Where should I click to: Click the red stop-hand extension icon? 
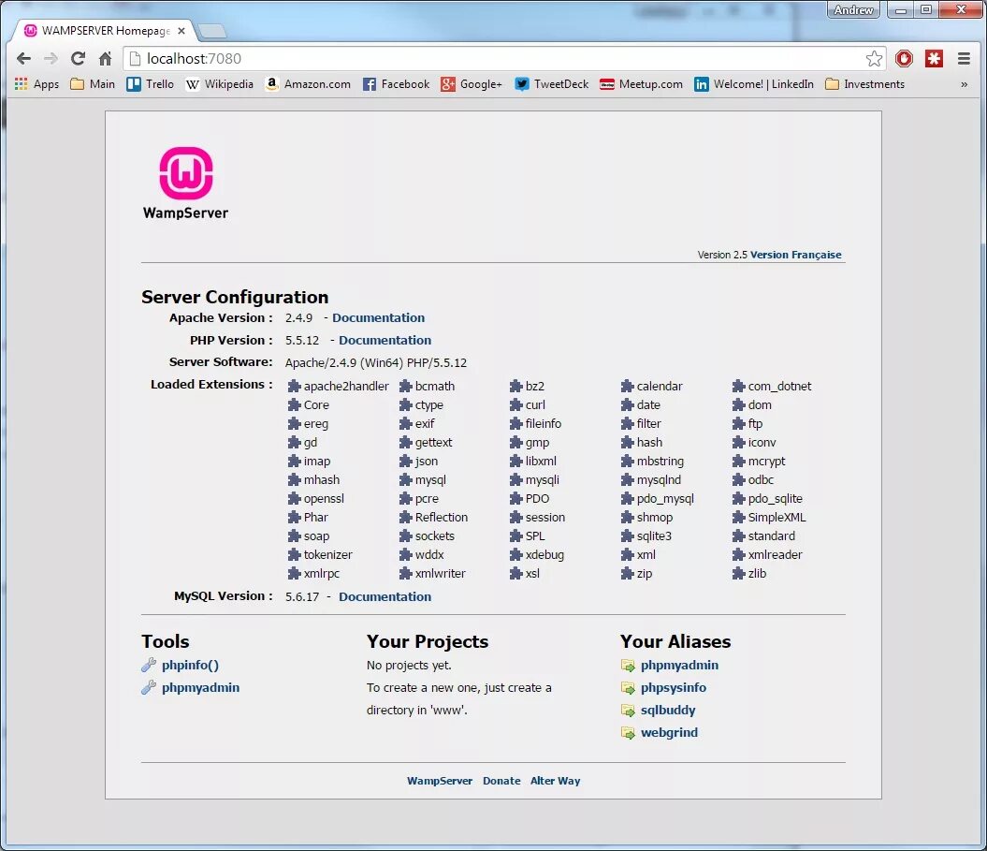[x=904, y=59]
